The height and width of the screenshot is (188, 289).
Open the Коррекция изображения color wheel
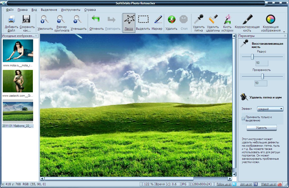(271, 20)
